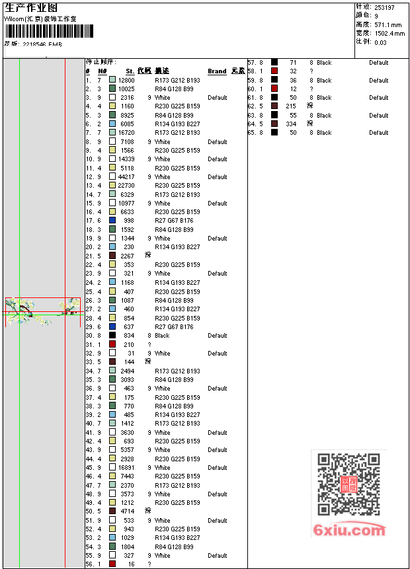The height and width of the screenshot is (569, 410).
Task: Select the title '生产作业图'
Action: click(31, 8)
